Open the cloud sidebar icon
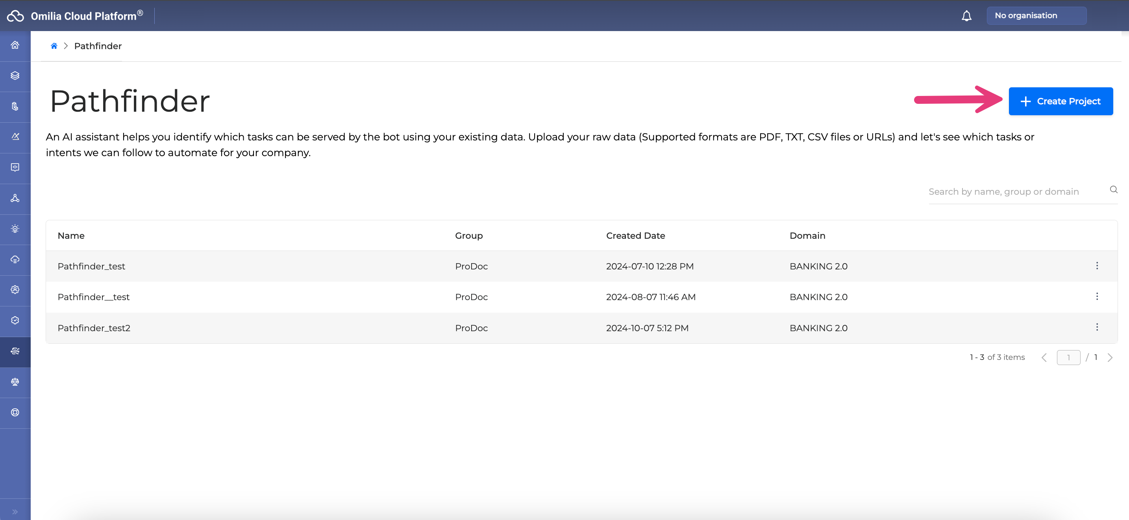The height and width of the screenshot is (520, 1129). 15,259
